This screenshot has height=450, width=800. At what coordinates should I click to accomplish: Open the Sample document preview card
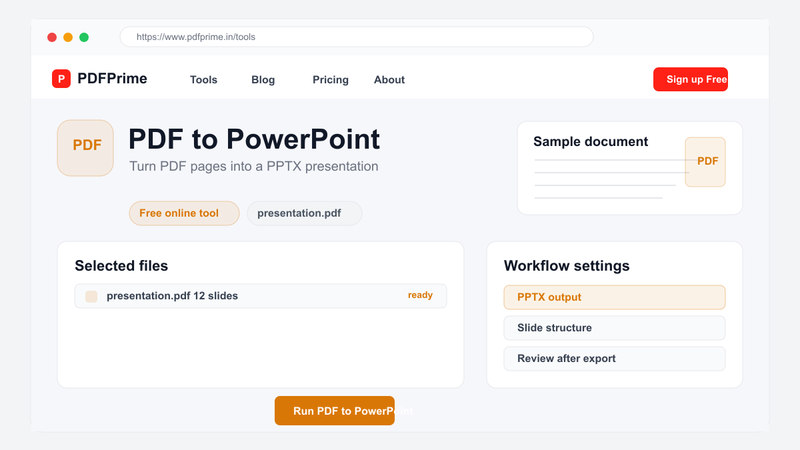coord(630,168)
